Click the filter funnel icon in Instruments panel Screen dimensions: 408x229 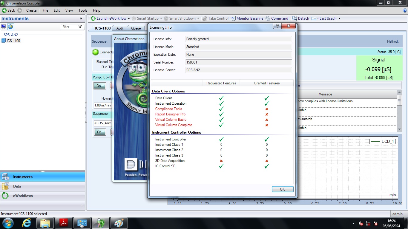80,27
